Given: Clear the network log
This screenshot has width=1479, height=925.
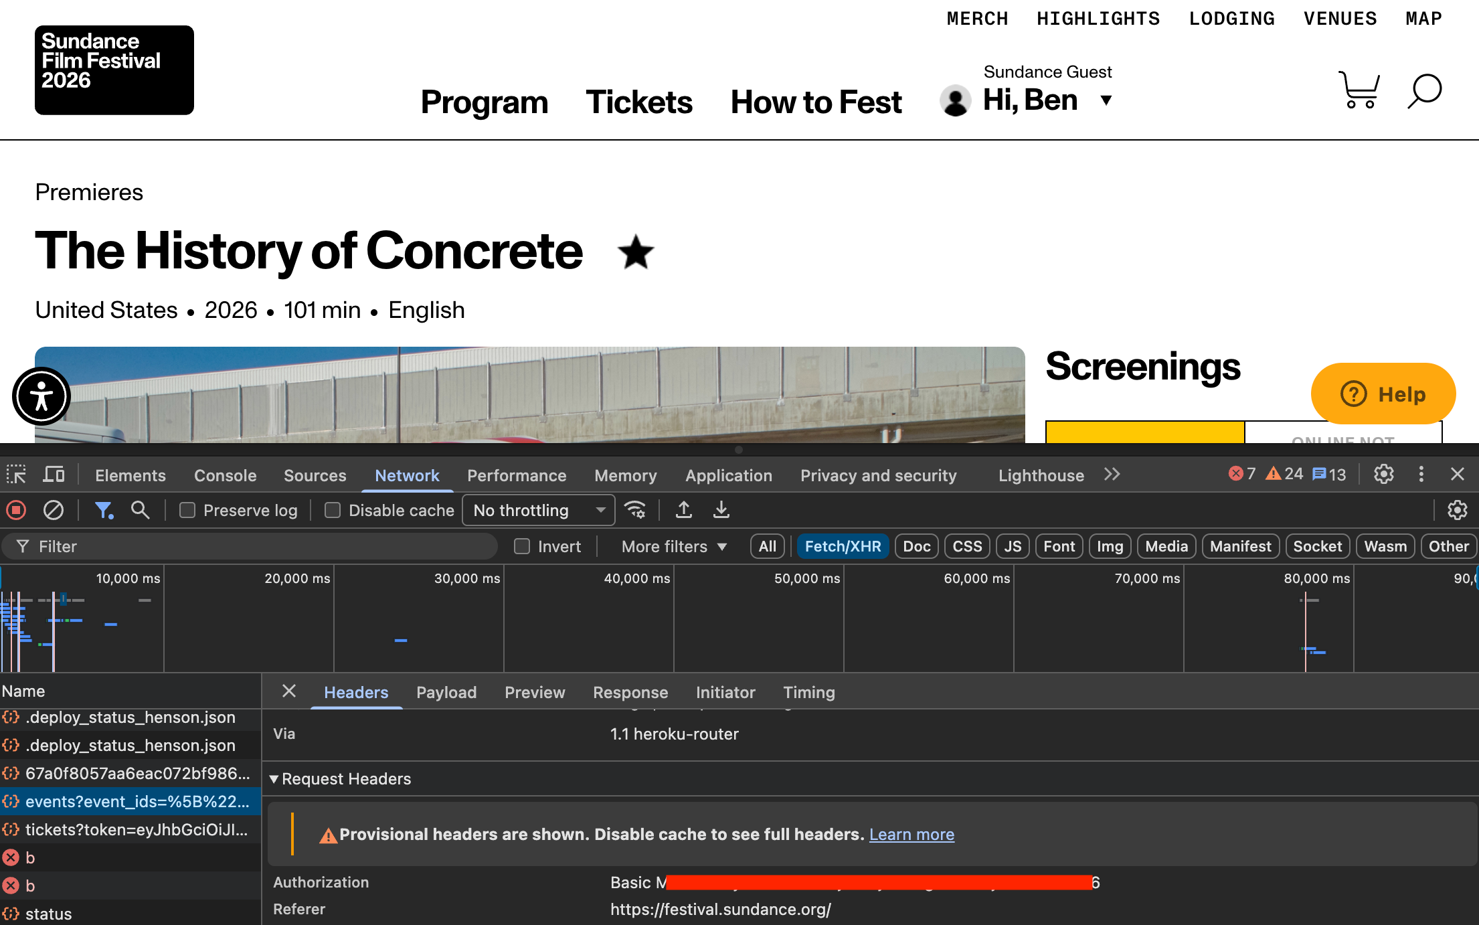Looking at the screenshot, I should (54, 510).
